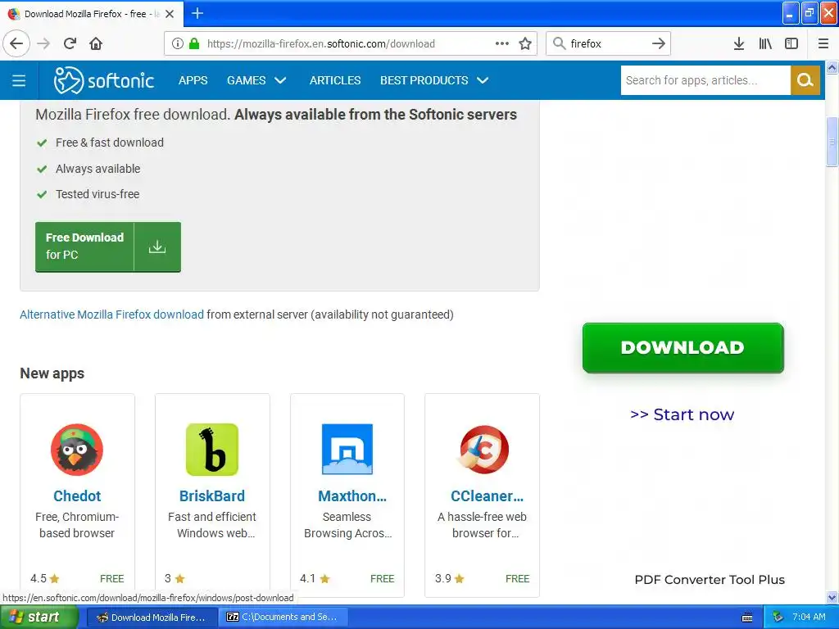Click the page scrollbar down arrow
The height and width of the screenshot is (629, 839).
click(832, 597)
